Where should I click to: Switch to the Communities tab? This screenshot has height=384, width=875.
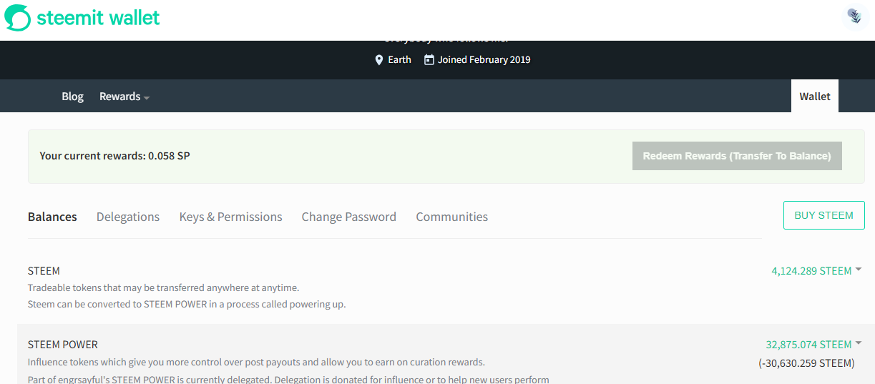(x=452, y=217)
